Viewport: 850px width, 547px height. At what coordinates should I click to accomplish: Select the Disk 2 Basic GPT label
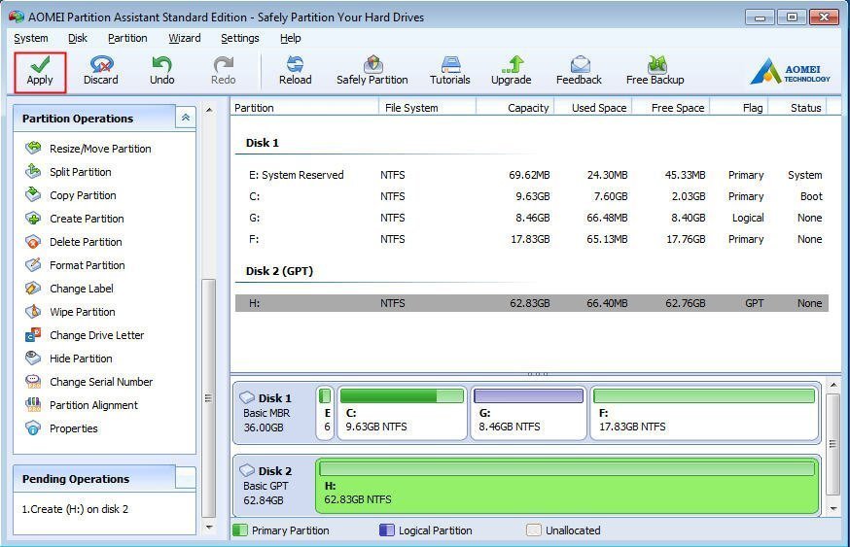(273, 485)
